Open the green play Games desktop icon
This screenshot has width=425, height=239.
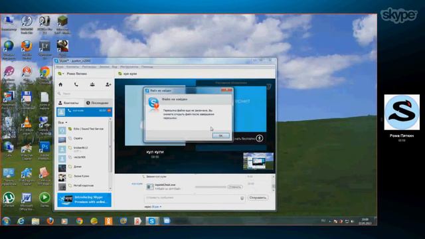tap(44, 199)
